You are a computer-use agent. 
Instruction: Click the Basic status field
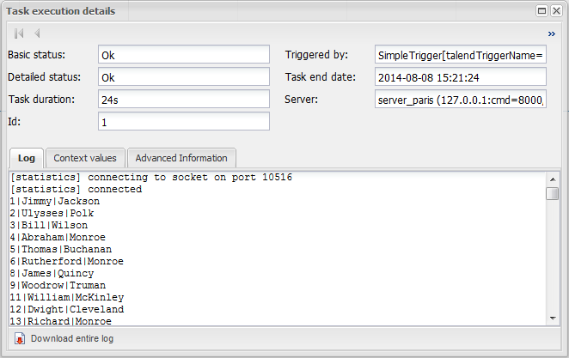pos(183,55)
